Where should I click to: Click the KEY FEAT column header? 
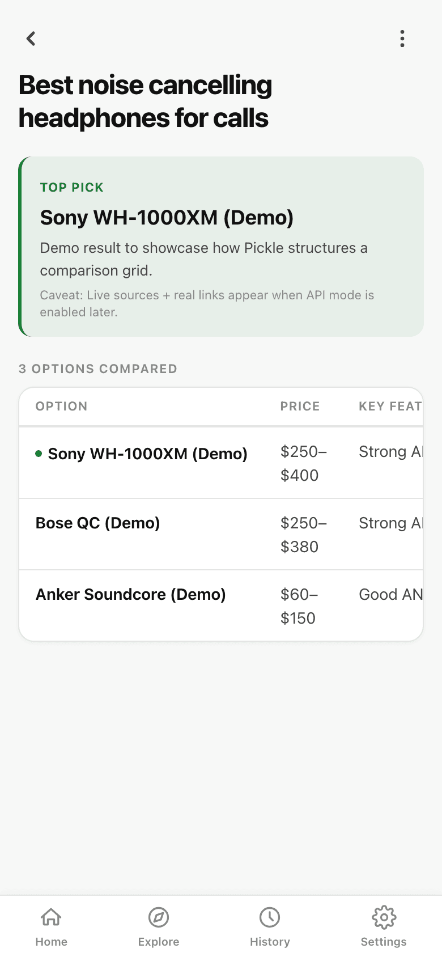pyautogui.click(x=390, y=406)
